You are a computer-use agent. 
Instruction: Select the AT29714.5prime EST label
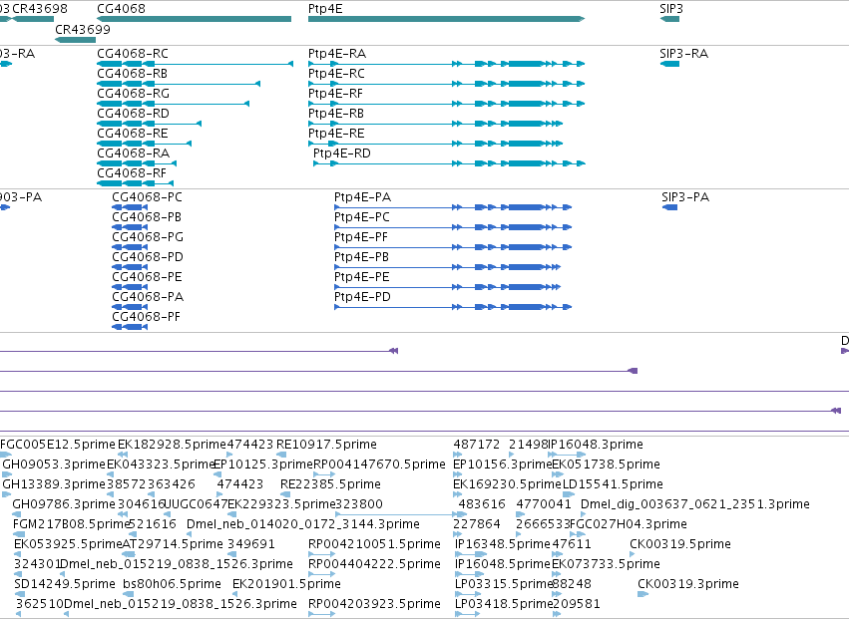[x=173, y=544]
